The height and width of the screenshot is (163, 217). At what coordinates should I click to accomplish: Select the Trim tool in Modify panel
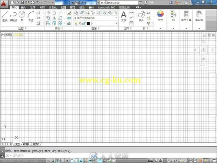tap(60, 13)
